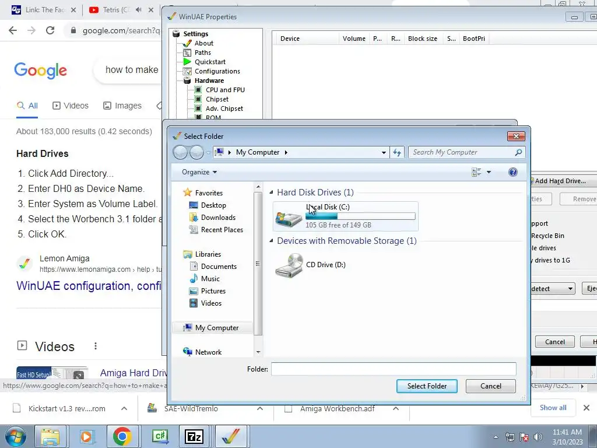Open the help icon in Select Folder

[513, 172]
